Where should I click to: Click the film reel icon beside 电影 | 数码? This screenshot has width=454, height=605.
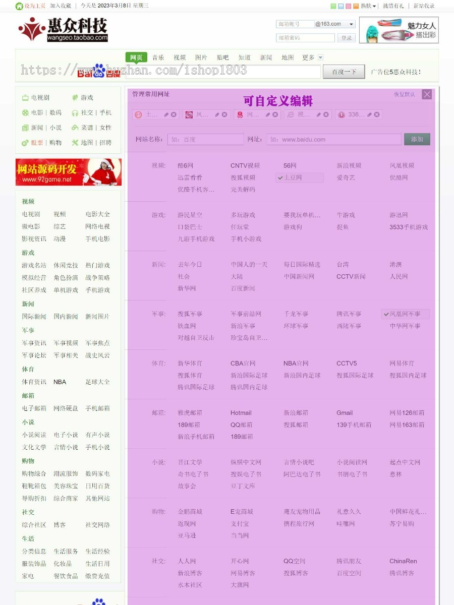pyautogui.click(x=25, y=113)
